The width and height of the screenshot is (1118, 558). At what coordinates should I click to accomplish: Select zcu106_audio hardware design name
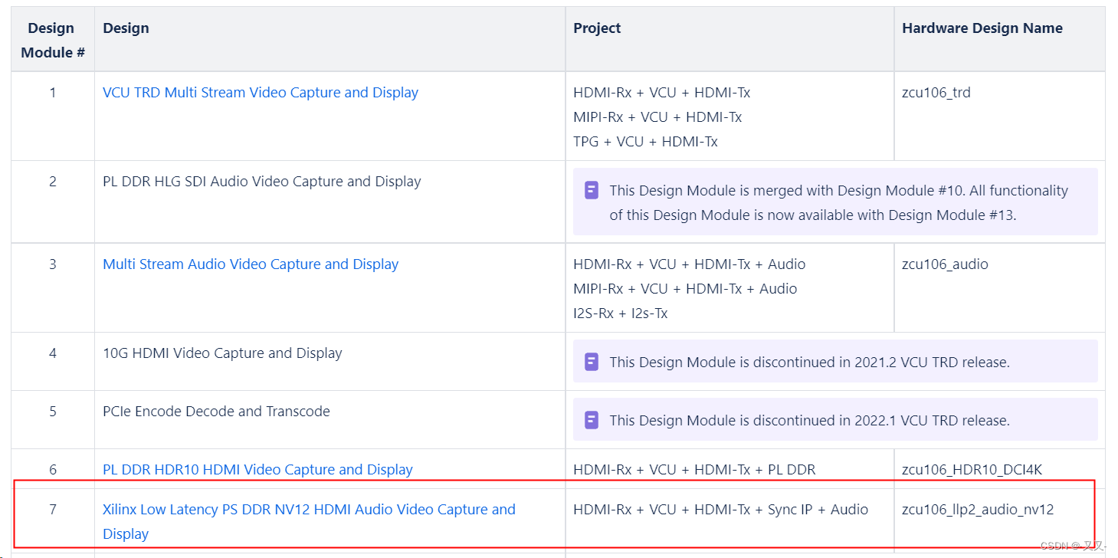(x=945, y=264)
